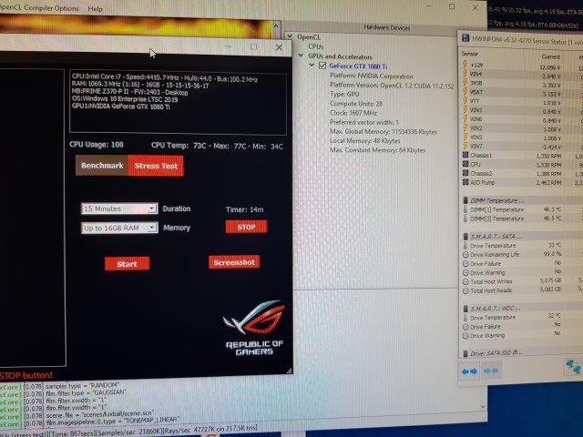Viewport: 583px width, 437px height.
Task: Open the Up to 16GB RAM memory dropdown
Action: 119,228
